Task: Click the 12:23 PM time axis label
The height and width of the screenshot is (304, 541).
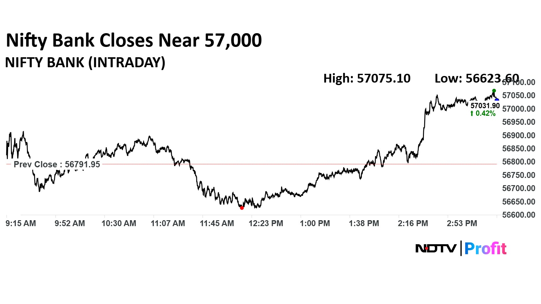Action: tap(266, 223)
